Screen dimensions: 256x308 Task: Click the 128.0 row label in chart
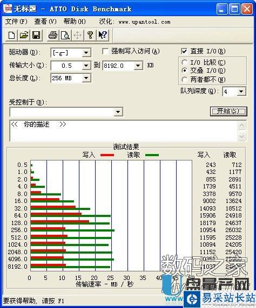pos(19,223)
